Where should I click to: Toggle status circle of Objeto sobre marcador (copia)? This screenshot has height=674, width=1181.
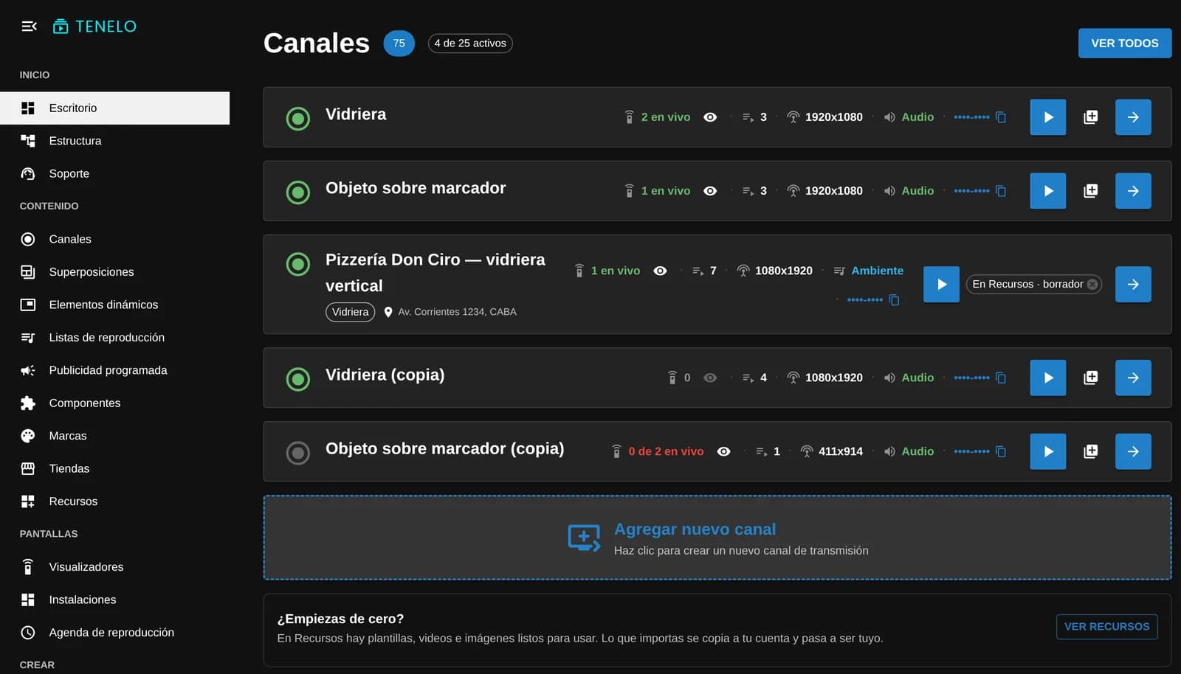[x=298, y=452]
